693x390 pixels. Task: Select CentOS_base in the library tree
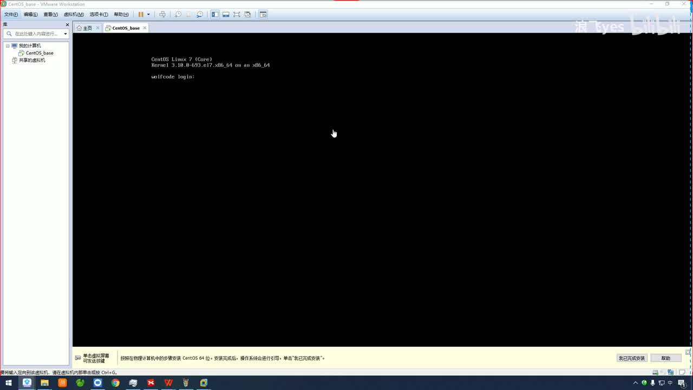tap(40, 53)
